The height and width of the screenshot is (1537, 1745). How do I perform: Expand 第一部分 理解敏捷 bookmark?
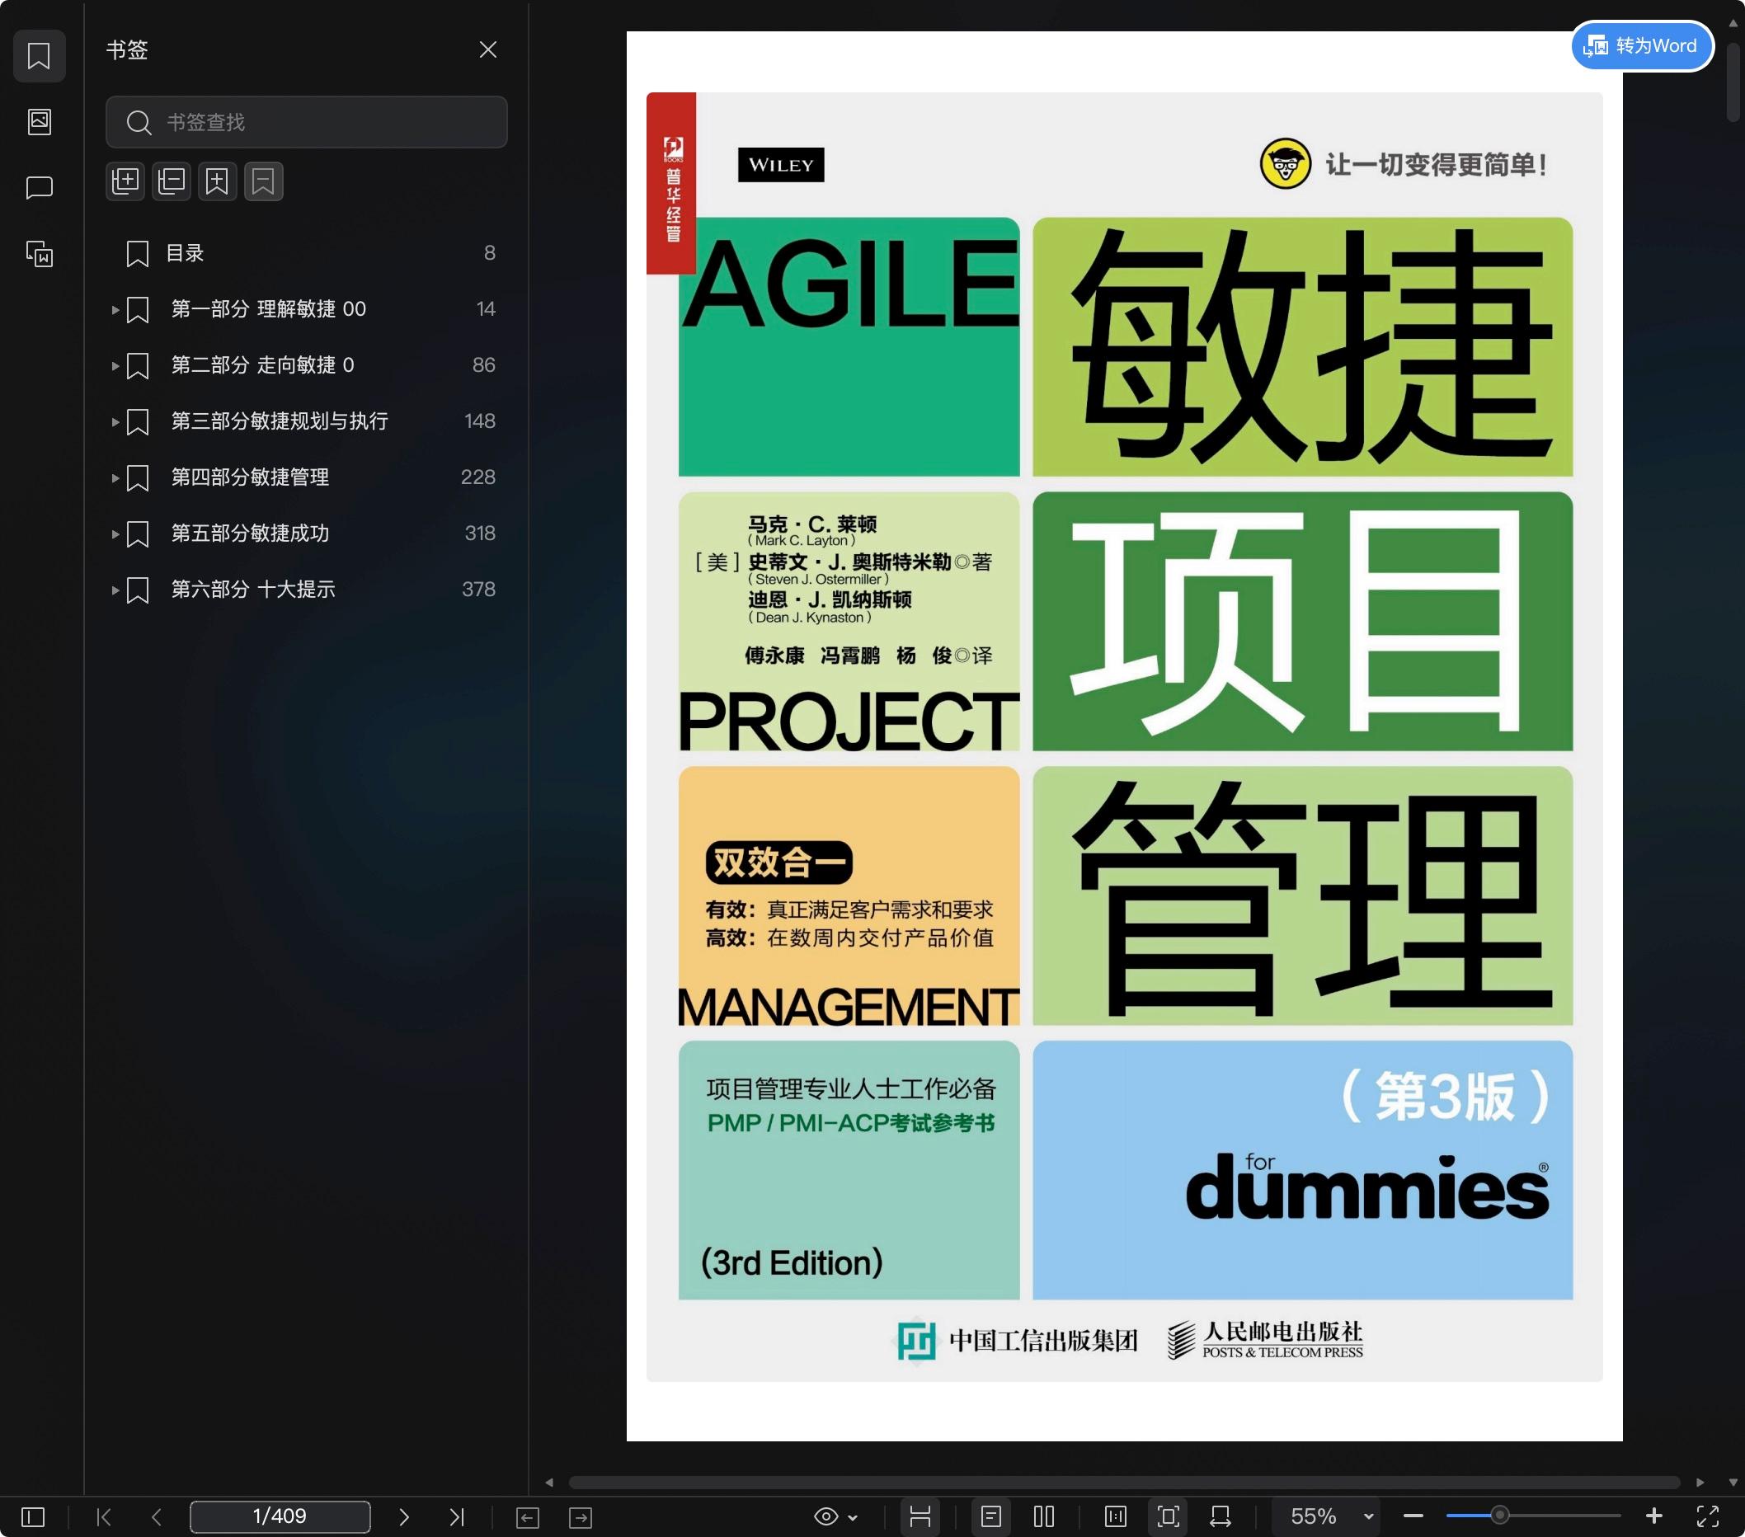pos(115,310)
